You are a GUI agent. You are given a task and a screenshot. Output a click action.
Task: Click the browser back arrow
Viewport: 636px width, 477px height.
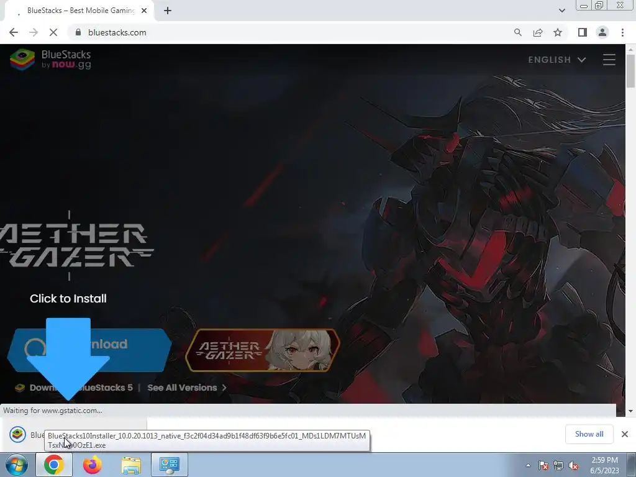[x=14, y=32]
